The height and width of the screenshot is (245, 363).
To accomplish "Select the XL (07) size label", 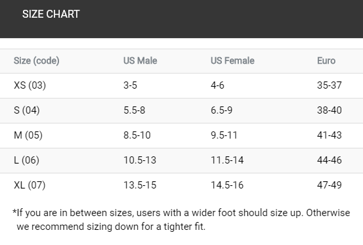I will tap(30, 185).
